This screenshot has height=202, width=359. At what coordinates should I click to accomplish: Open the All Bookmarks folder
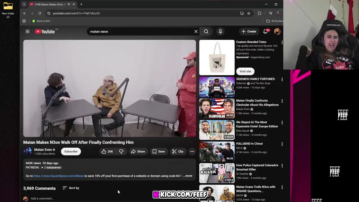pyautogui.click(x=275, y=21)
